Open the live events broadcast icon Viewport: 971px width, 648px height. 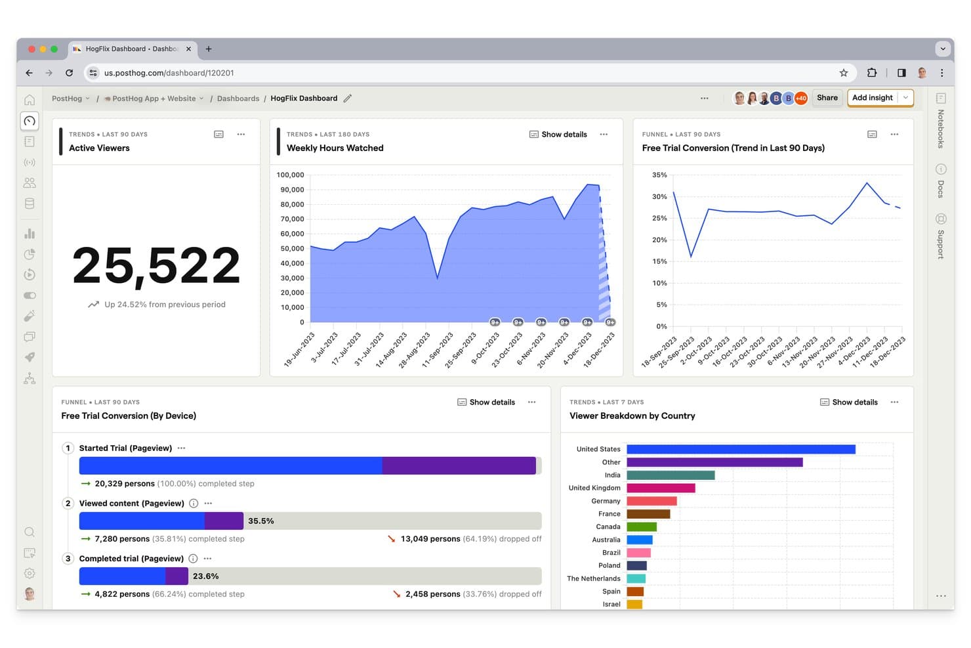pos(30,162)
